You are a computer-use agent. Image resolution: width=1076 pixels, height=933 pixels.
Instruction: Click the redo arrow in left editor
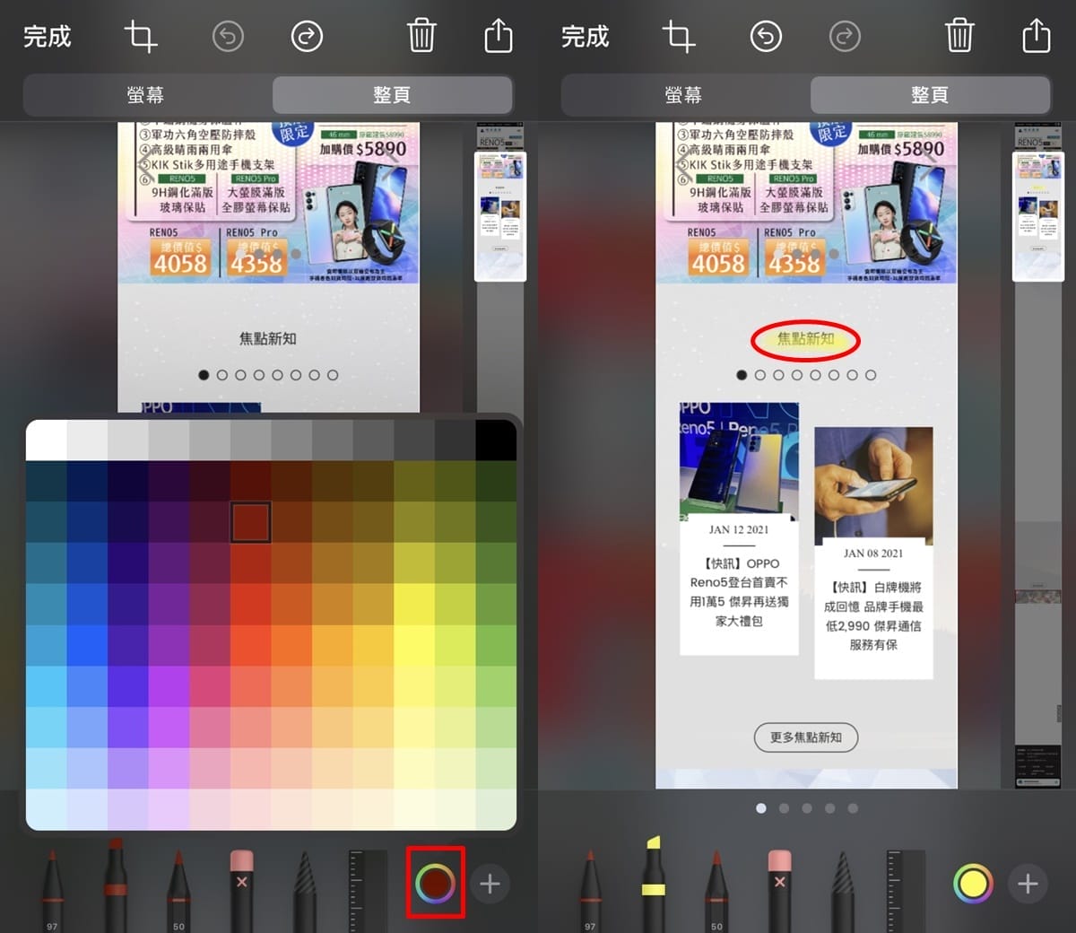[x=307, y=37]
